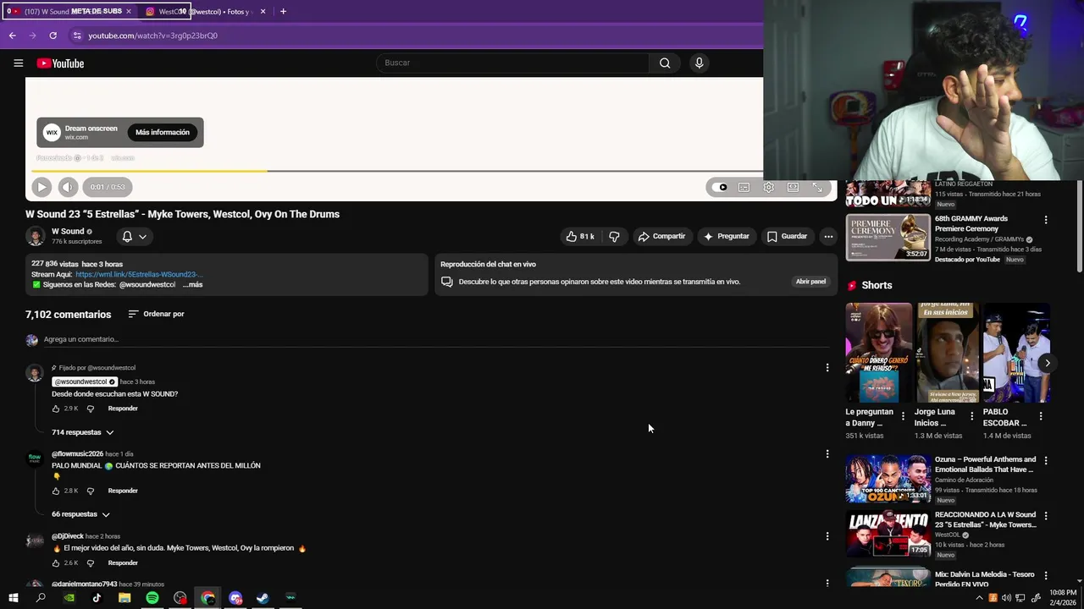Open the Ordenar por sort menu
1084x609 pixels.
(x=156, y=314)
